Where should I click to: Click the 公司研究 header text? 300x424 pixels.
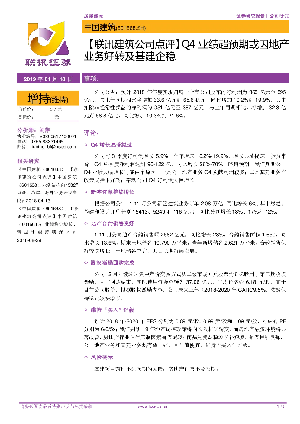tap(279, 16)
